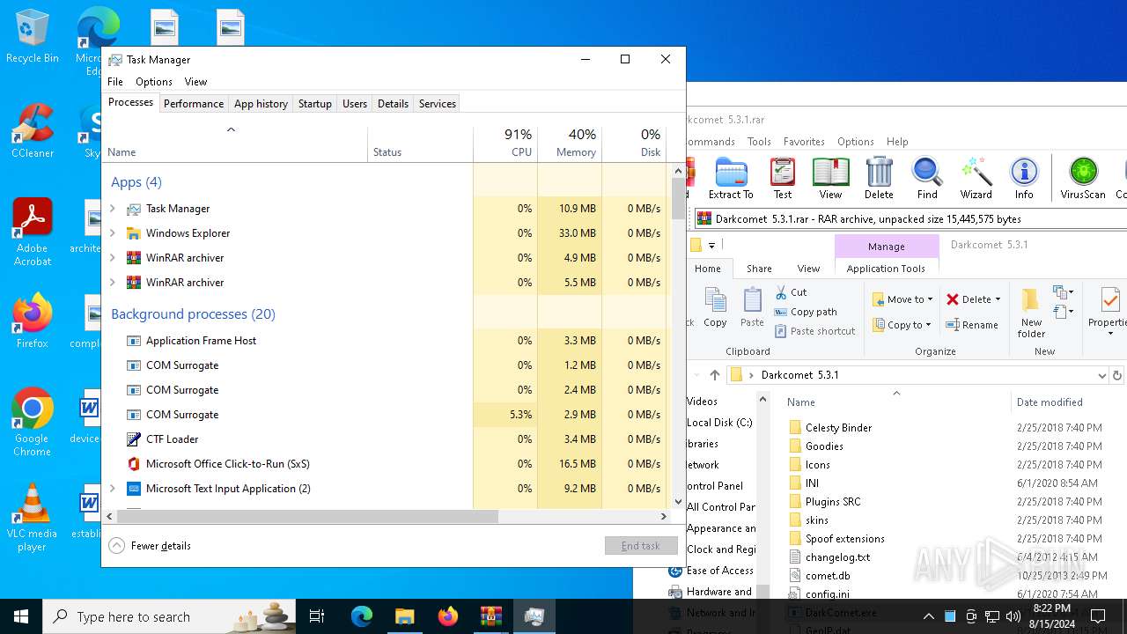1127x634 pixels.
Task: Sort processes by the CPU column
Action: pyautogui.click(x=505, y=144)
